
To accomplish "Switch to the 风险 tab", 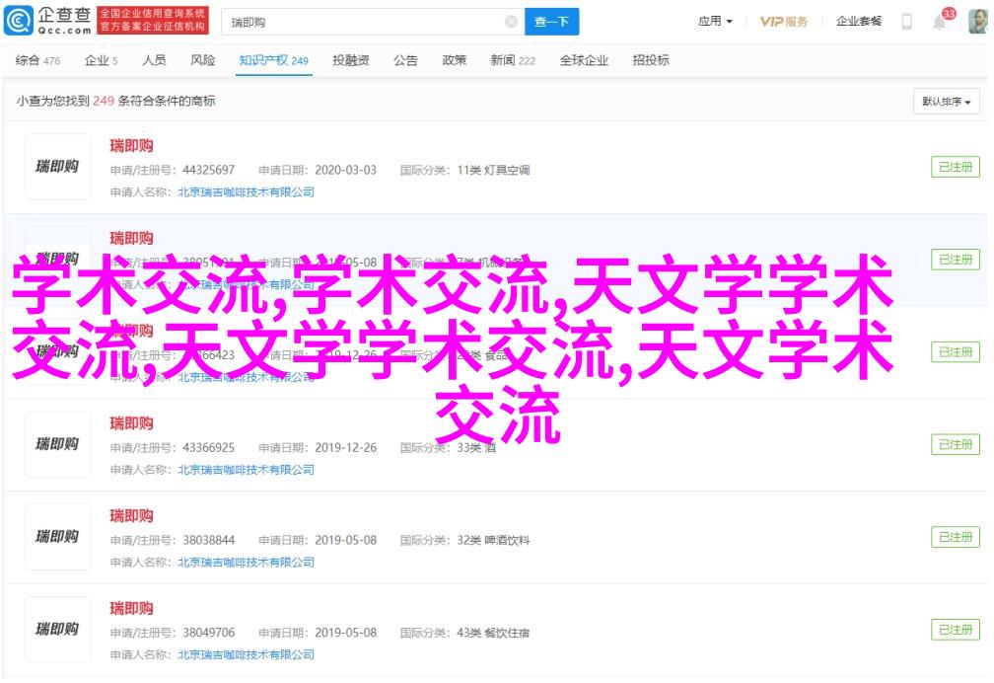I will click(x=203, y=60).
